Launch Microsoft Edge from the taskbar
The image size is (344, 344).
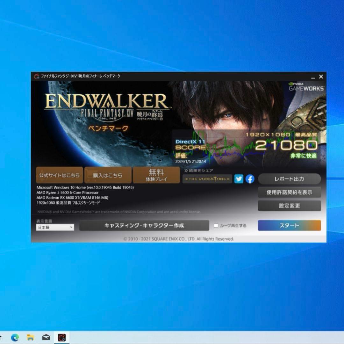[15, 337]
